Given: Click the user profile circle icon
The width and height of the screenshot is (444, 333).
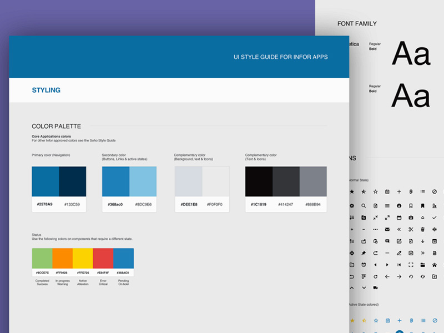Looking at the screenshot, I should 399,206.
